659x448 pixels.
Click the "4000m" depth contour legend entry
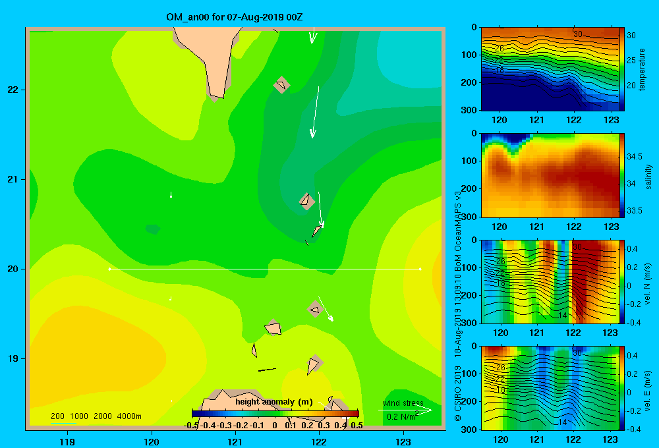129,416
